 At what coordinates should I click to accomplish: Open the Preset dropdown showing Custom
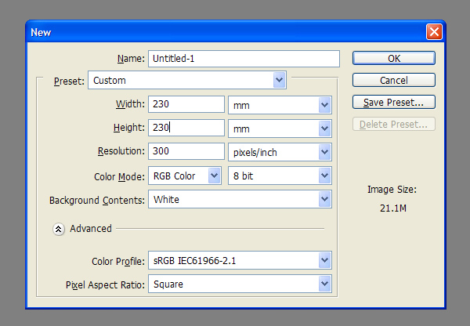tap(187, 80)
